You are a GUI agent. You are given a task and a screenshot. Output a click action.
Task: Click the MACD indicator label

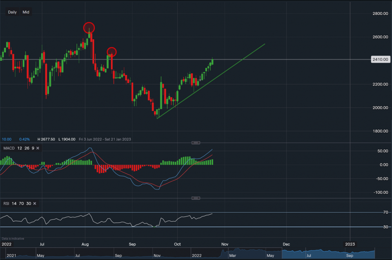tap(9, 148)
